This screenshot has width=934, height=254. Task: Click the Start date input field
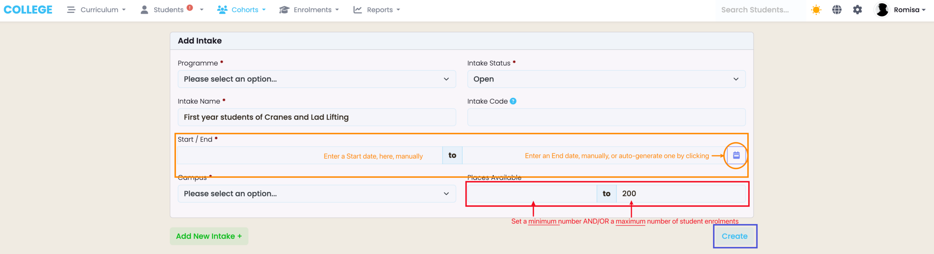[309, 155]
